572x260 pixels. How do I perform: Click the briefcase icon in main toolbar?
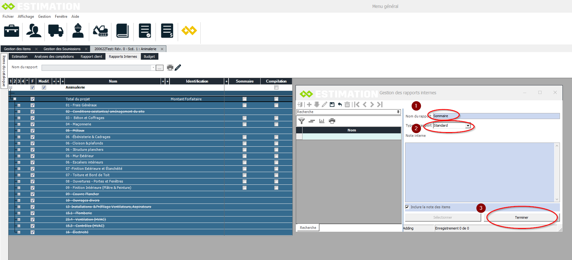11,31
